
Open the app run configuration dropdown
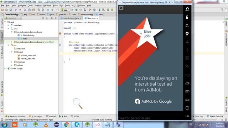coord(65,10)
